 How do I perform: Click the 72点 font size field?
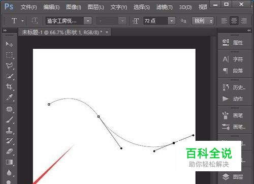point(155,21)
